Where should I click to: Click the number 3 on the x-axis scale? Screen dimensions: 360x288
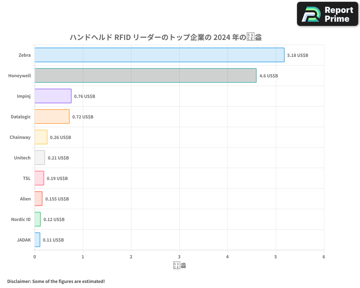tap(179, 257)
